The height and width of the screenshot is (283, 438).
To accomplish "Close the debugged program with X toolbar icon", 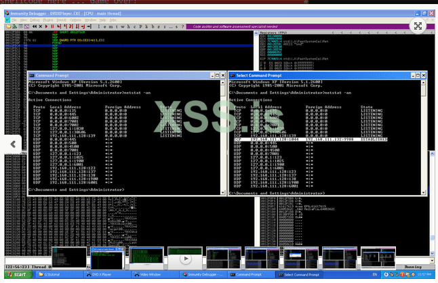I will [41, 26].
